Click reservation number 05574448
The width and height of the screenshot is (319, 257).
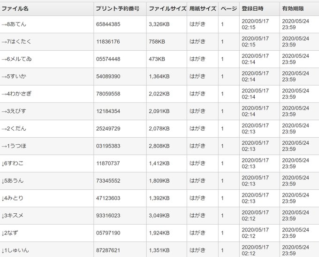click(x=108, y=59)
